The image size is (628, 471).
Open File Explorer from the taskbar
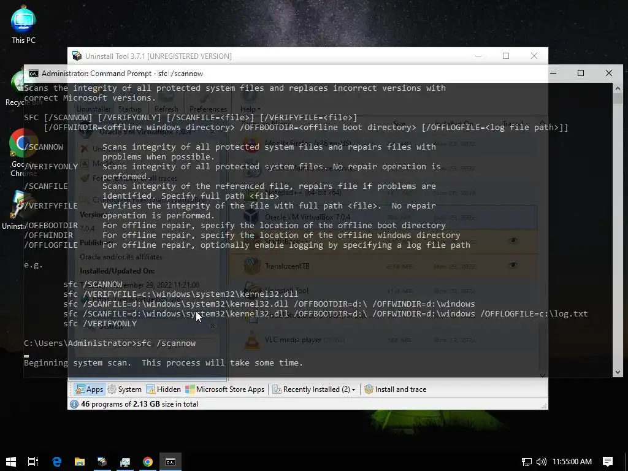80,462
